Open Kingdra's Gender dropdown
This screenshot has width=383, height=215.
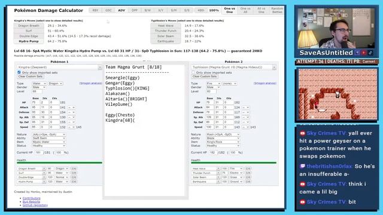click(39, 87)
